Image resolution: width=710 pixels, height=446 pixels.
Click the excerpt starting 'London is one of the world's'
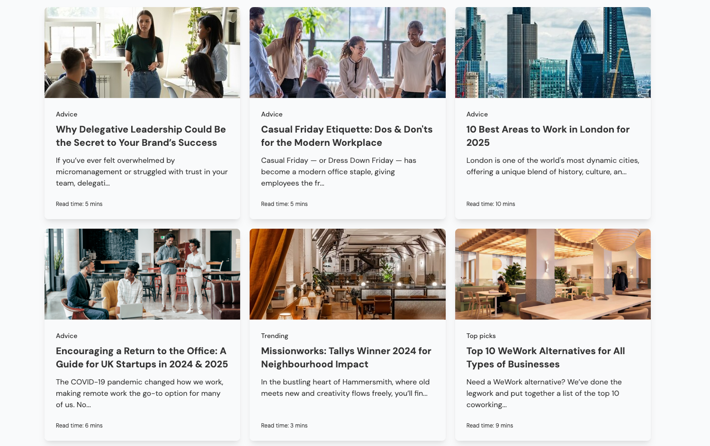pos(553,166)
